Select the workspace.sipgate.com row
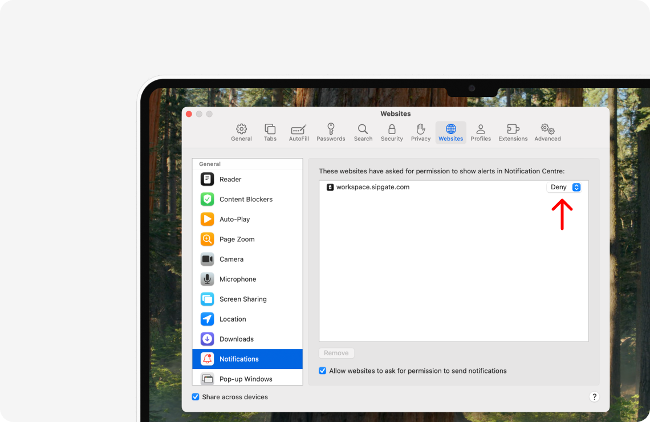 coord(453,188)
